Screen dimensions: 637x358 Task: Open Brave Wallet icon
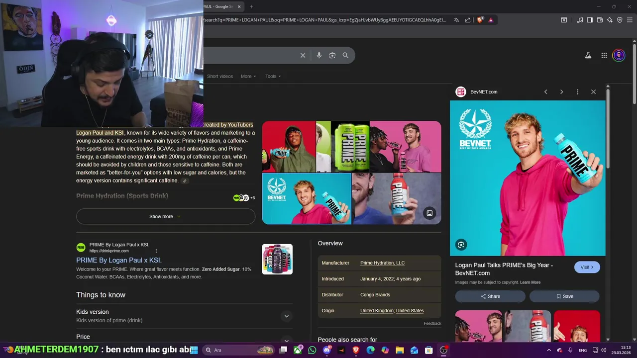click(600, 20)
